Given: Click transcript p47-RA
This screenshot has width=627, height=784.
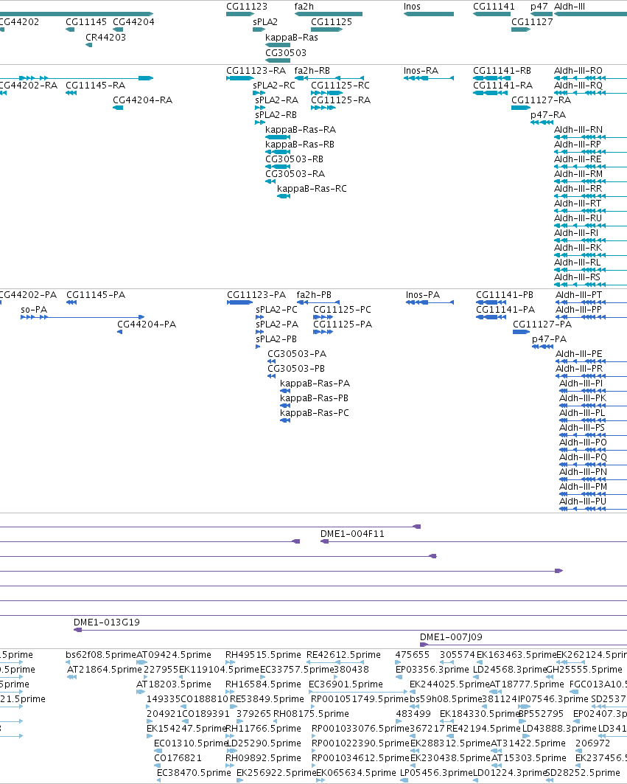Looking at the screenshot, I should click(x=548, y=115).
